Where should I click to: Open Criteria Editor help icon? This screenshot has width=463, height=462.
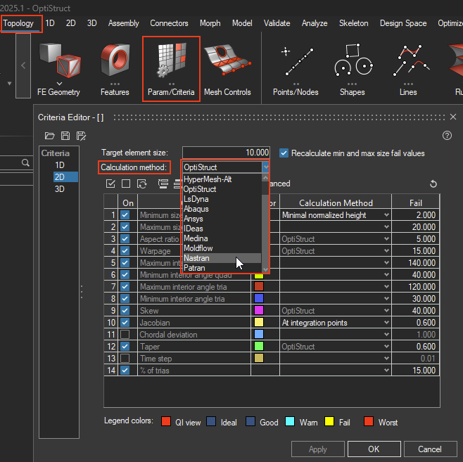click(x=447, y=136)
